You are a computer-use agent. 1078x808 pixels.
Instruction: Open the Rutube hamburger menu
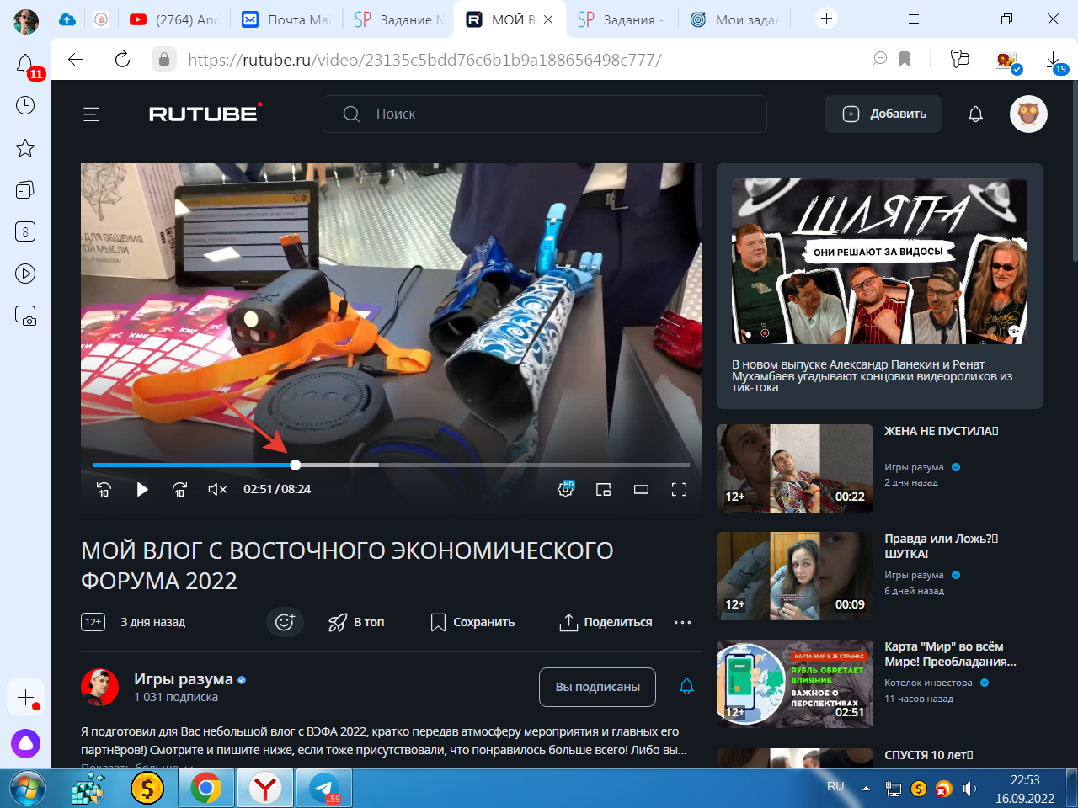[91, 114]
